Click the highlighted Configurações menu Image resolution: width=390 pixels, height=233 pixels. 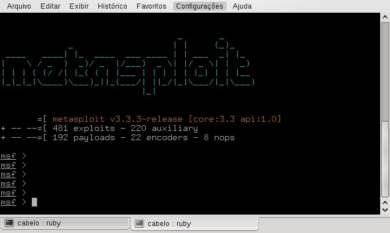(x=199, y=6)
